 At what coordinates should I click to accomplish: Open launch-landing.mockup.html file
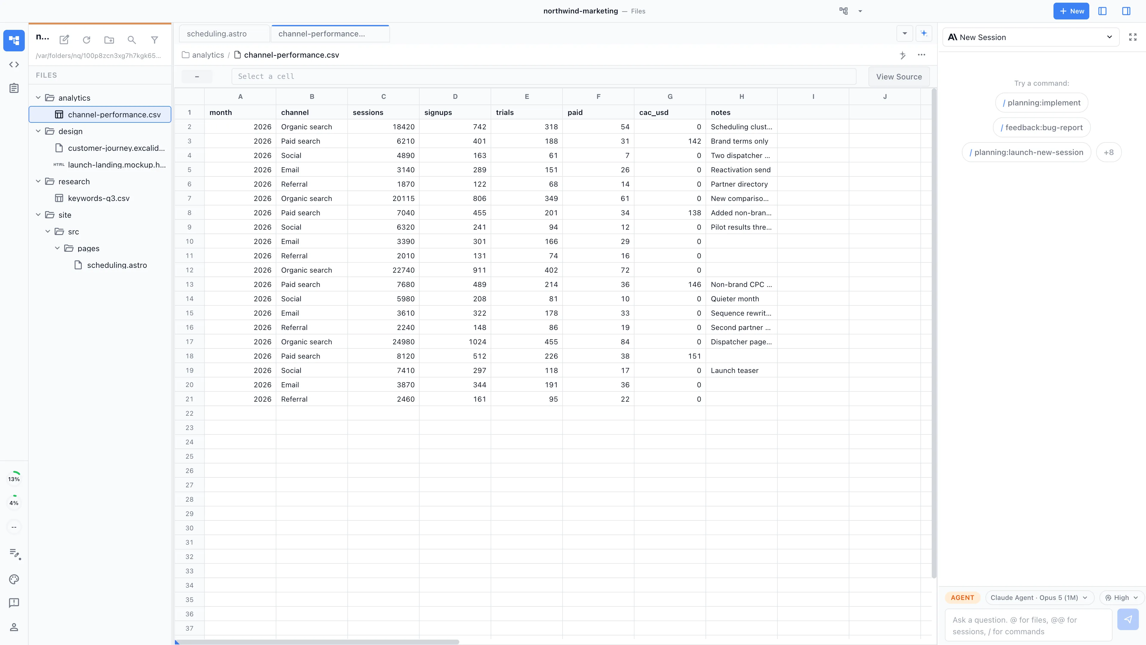tap(100, 165)
